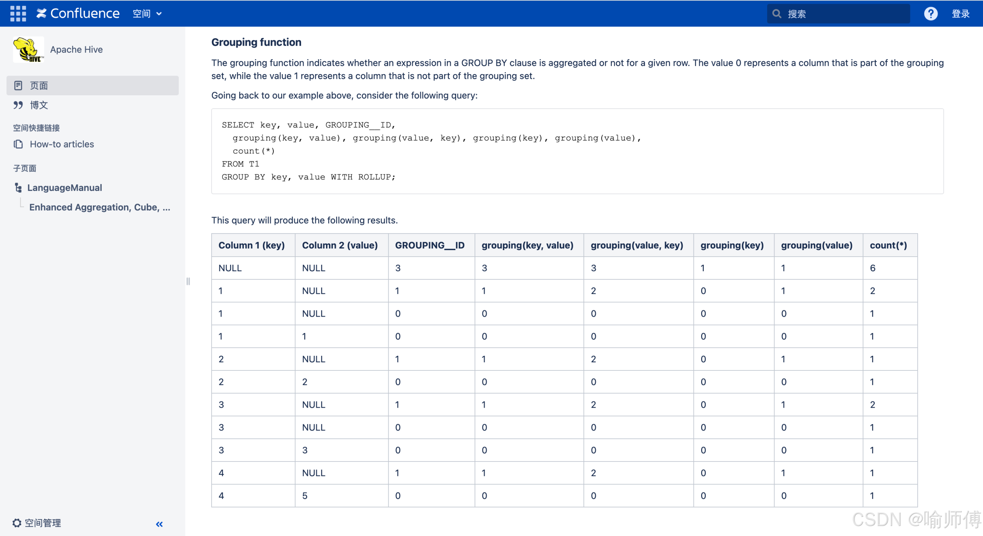Click the 空间管理 gear icon

tap(17, 523)
